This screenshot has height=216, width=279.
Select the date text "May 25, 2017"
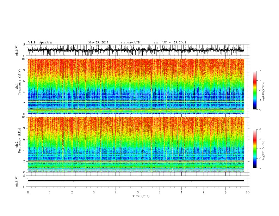98,42
